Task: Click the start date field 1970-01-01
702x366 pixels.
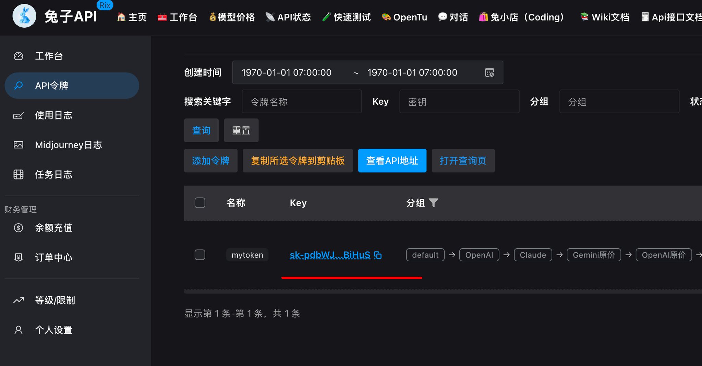Action: pyautogui.click(x=287, y=73)
